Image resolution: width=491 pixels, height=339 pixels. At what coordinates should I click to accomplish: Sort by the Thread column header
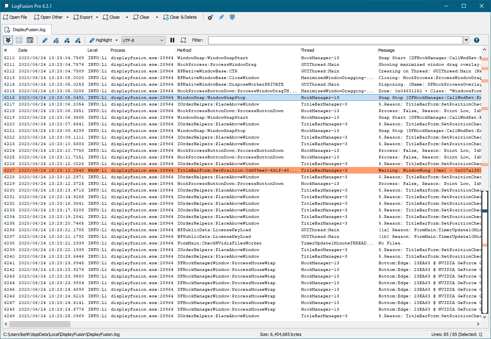(307, 50)
